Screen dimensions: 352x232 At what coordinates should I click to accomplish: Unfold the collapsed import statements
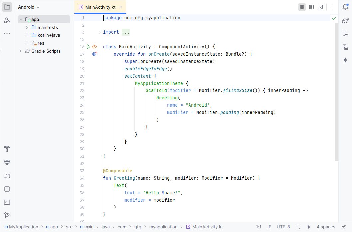(125, 32)
